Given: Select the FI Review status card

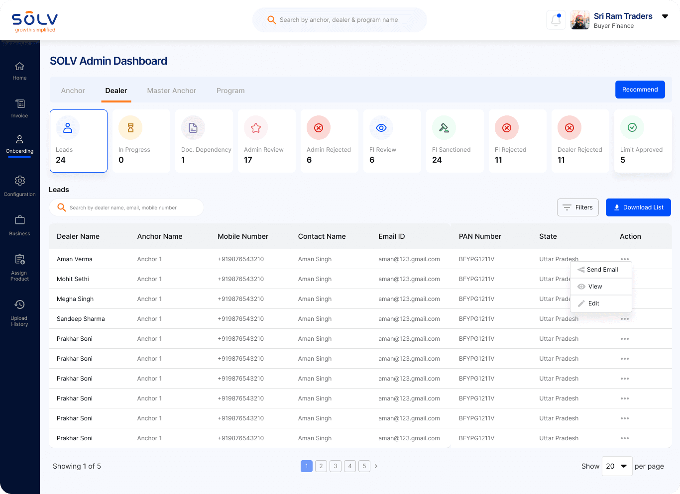Looking at the screenshot, I should point(392,141).
